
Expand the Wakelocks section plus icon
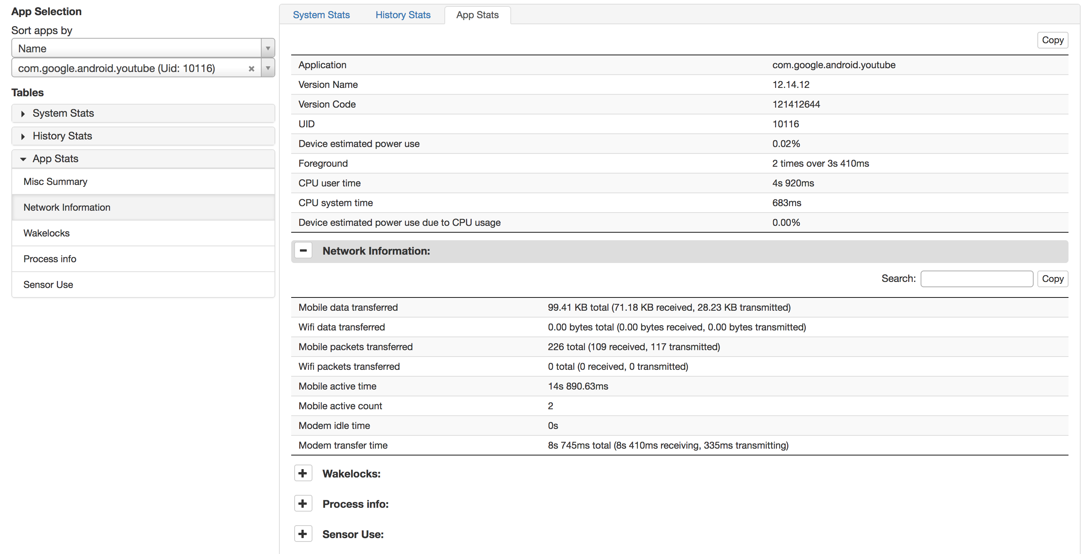click(x=303, y=473)
